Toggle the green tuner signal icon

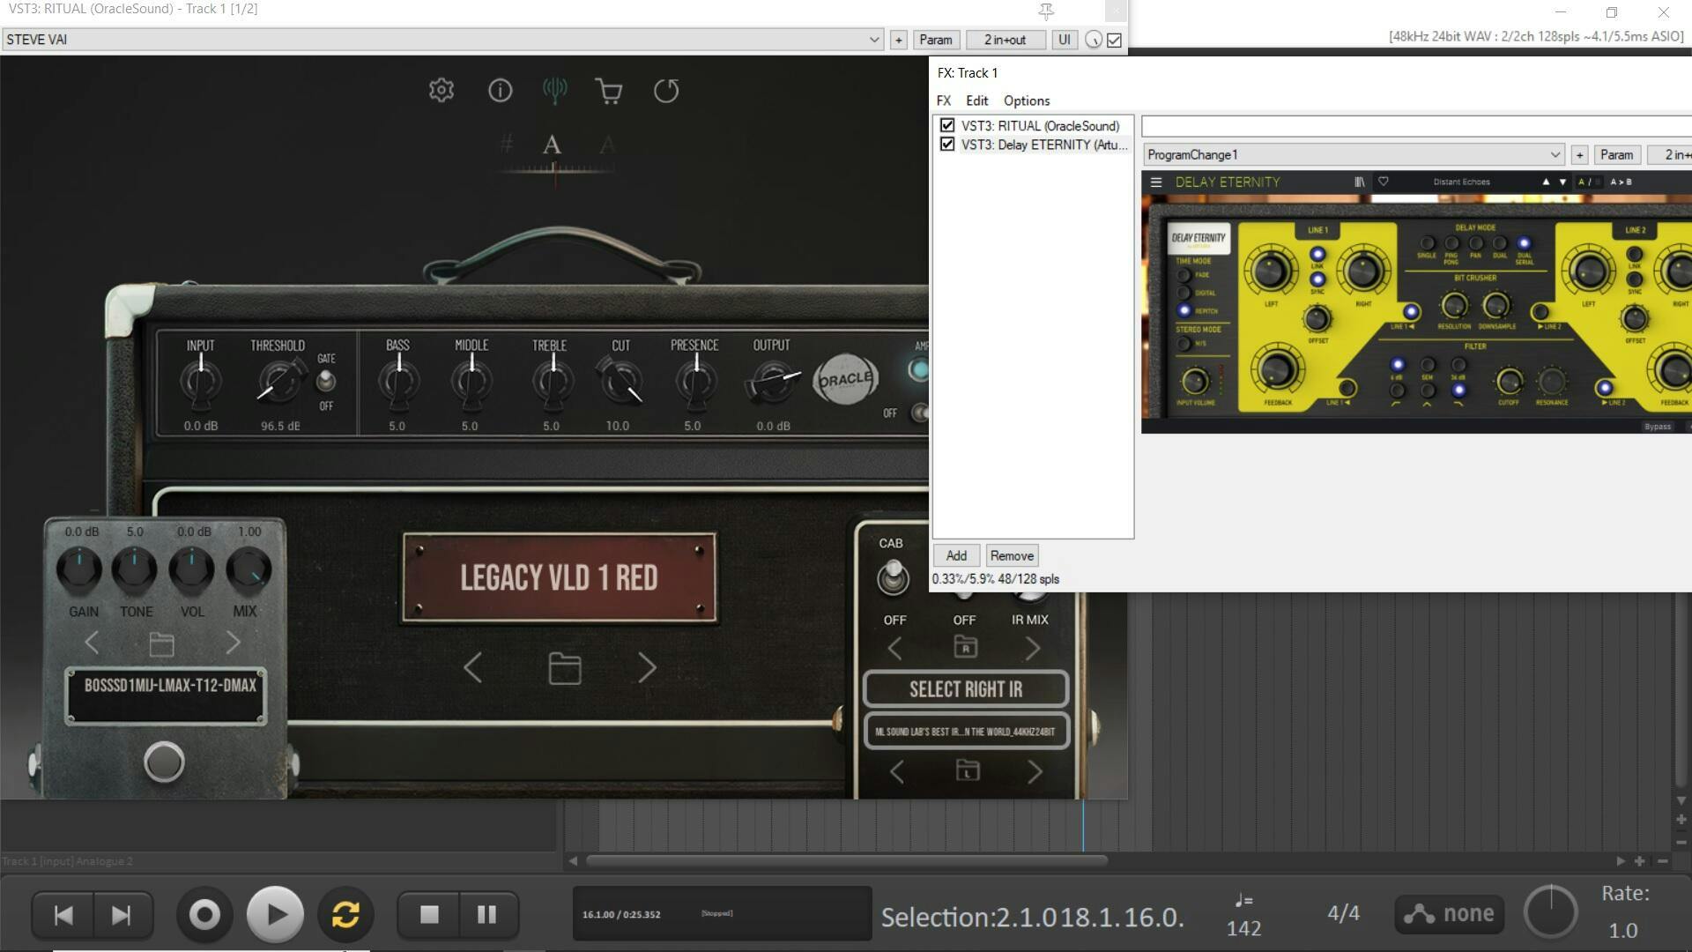point(554,90)
